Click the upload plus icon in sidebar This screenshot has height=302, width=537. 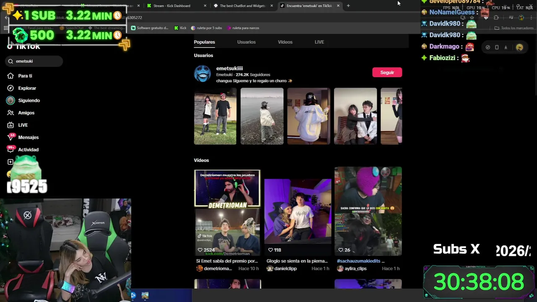pos(10,162)
